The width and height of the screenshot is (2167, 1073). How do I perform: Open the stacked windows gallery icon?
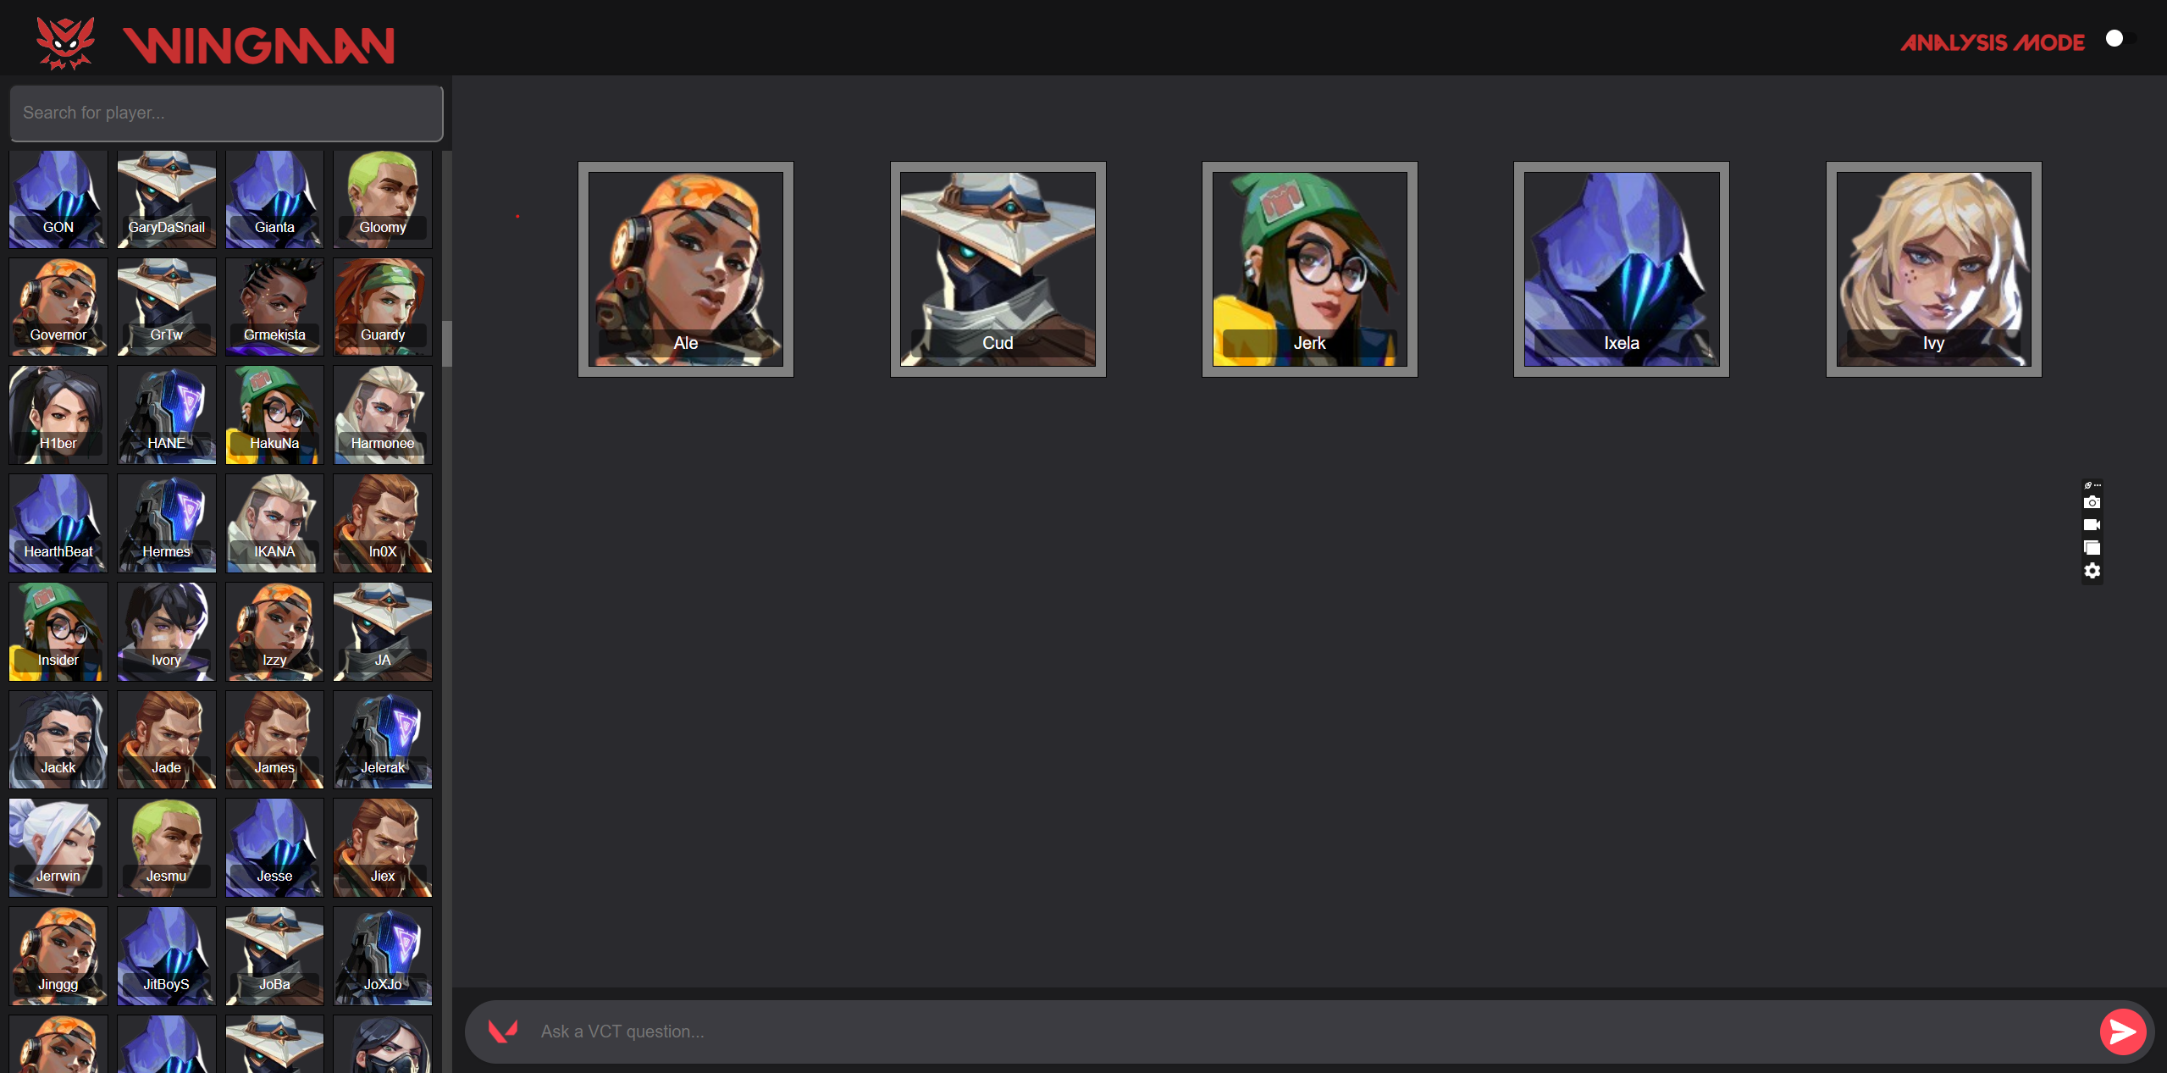(2092, 548)
